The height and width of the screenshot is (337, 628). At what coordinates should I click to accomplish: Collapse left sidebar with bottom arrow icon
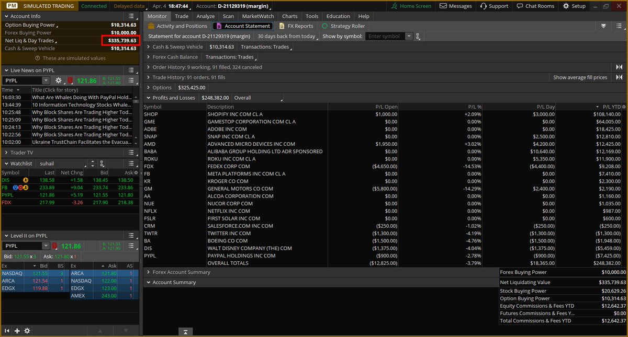[x=7, y=331]
